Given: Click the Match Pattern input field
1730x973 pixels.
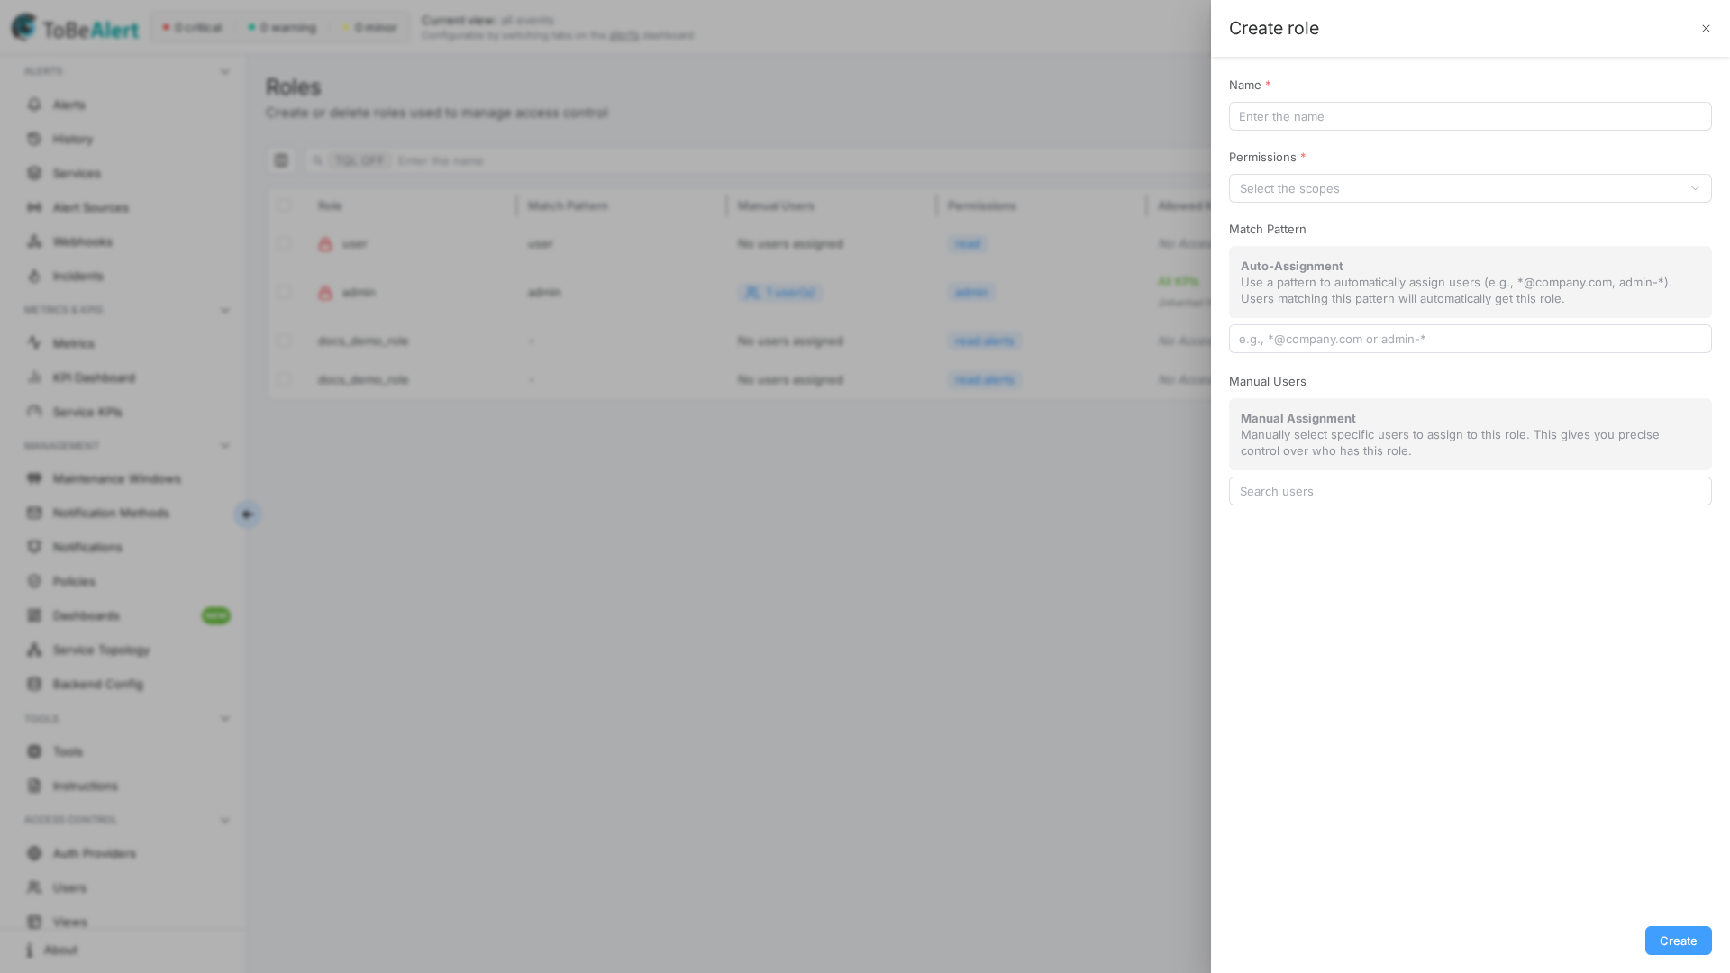Looking at the screenshot, I should [x=1470, y=339].
